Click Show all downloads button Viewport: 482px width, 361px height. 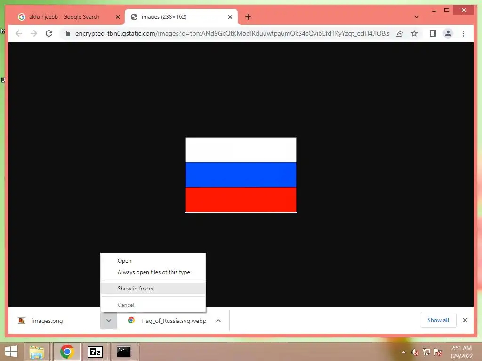(438, 320)
